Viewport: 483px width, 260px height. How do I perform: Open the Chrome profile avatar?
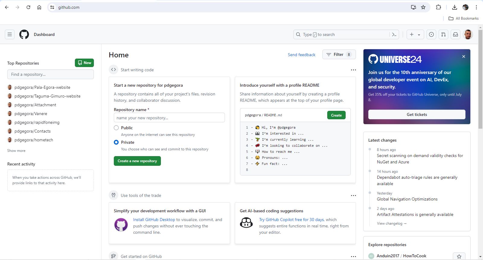[465, 7]
